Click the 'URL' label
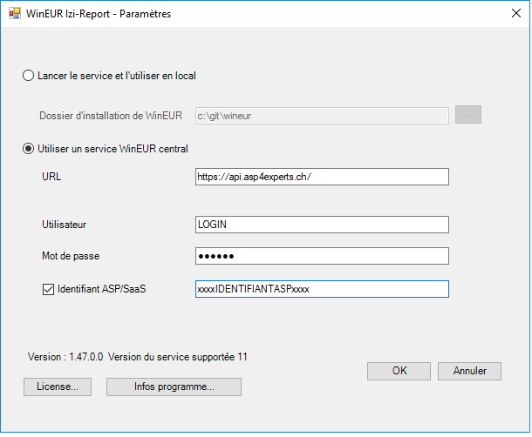Screen dimensions: 532x437 click(51, 177)
